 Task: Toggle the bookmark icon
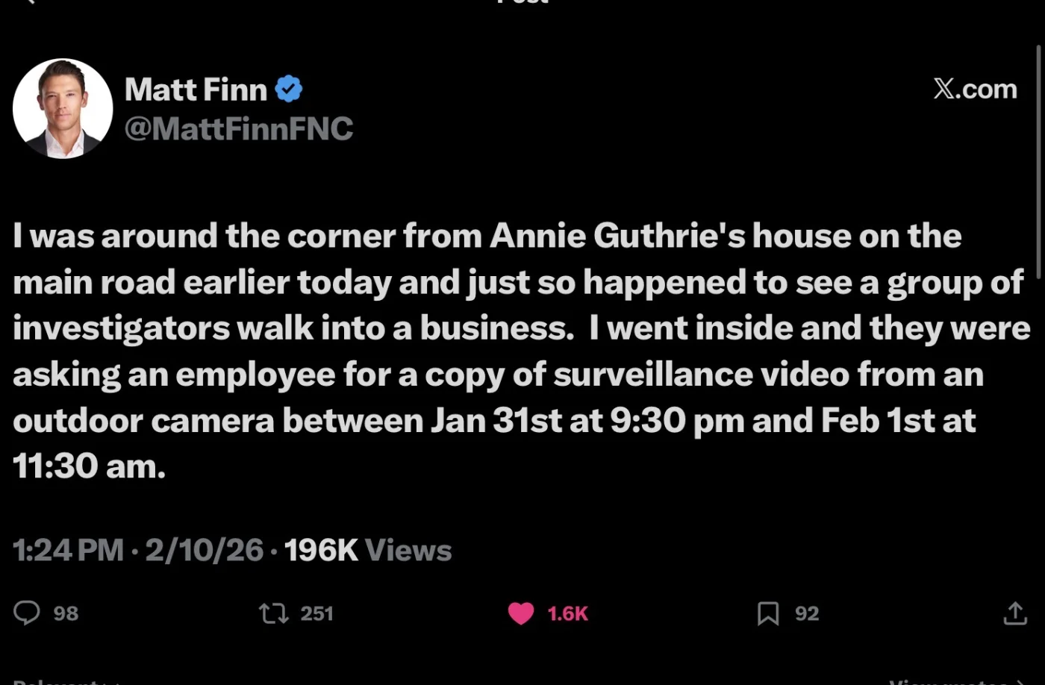767,613
